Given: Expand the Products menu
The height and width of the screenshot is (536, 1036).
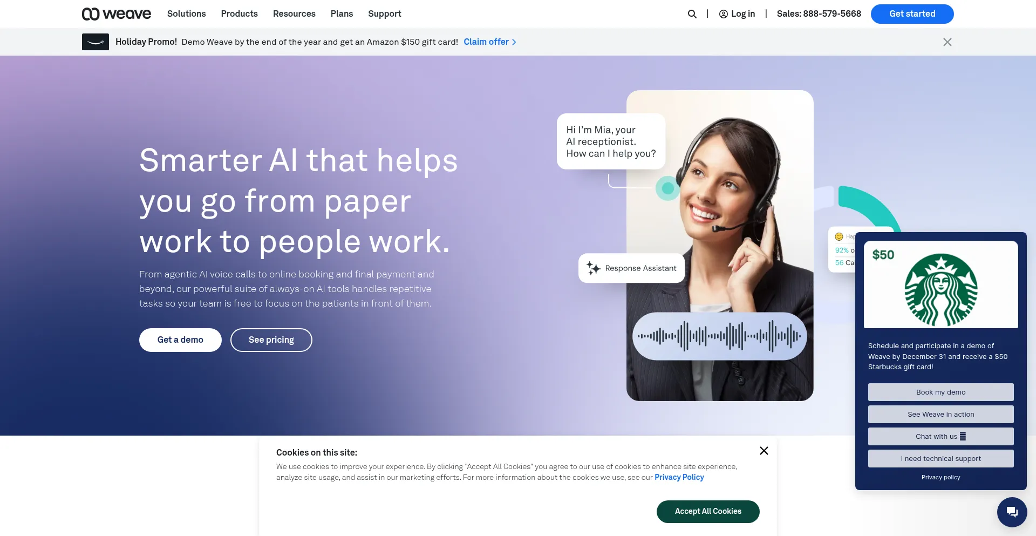Looking at the screenshot, I should [239, 14].
